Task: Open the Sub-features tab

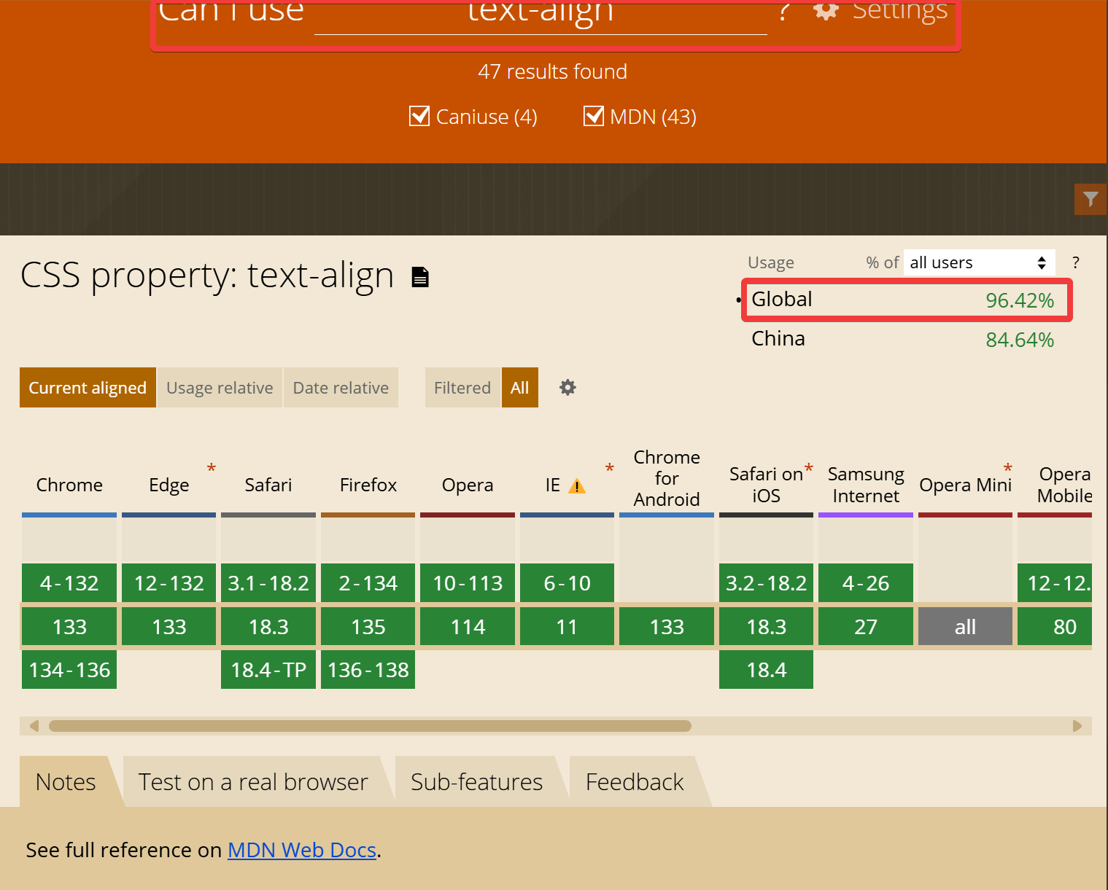Action: click(476, 781)
